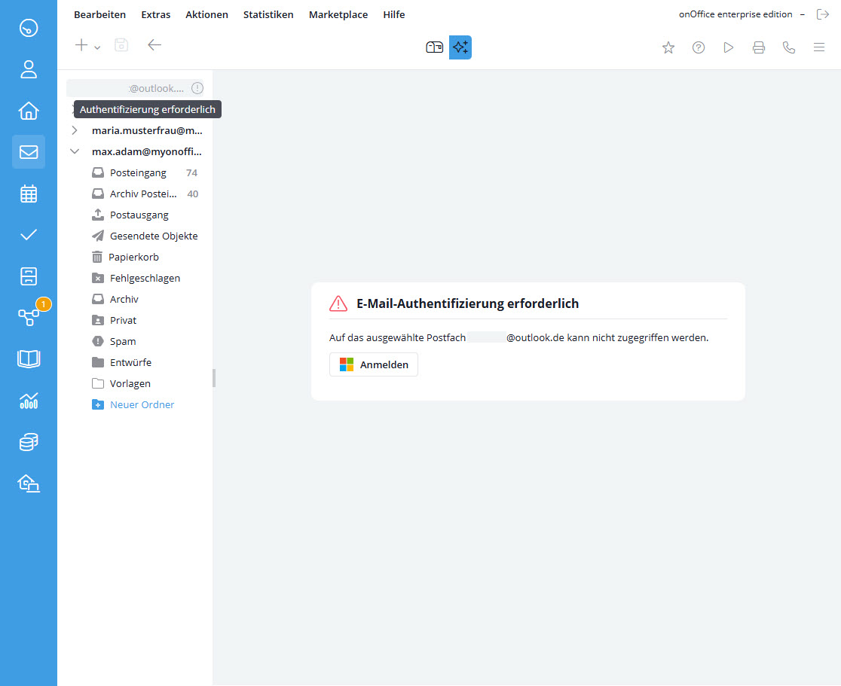The image size is (841, 686).
Task: Open the Contacts icon in sidebar
Action: coord(29,69)
